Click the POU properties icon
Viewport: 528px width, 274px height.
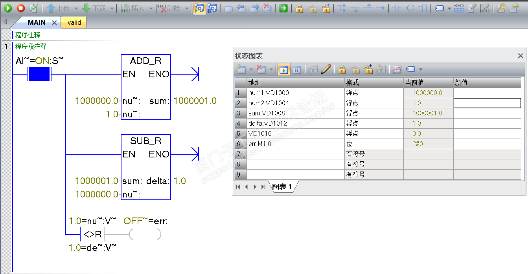tap(514, 8)
